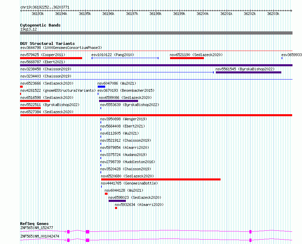Open variant label nsv579425 (Cooper2011)
Image resolution: width=302 pixels, height=244 pixels.
[43, 55]
